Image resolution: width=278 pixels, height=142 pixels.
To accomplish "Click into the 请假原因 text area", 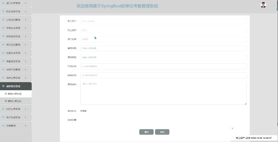I will [x=163, y=93].
